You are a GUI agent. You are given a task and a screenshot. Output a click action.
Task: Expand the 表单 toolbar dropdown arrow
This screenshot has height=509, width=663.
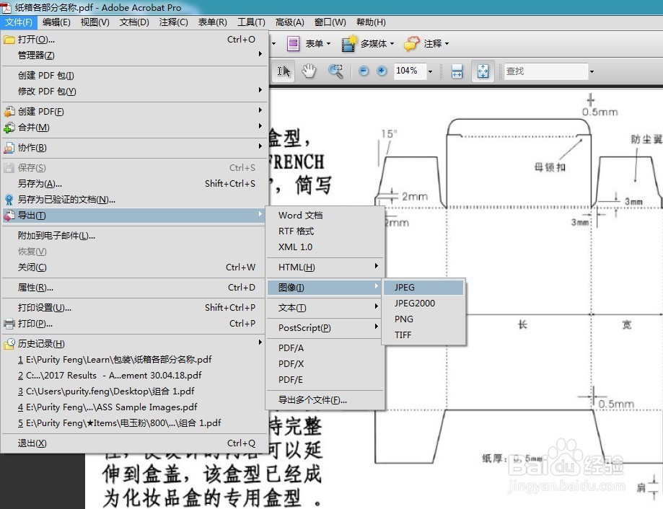pos(328,43)
